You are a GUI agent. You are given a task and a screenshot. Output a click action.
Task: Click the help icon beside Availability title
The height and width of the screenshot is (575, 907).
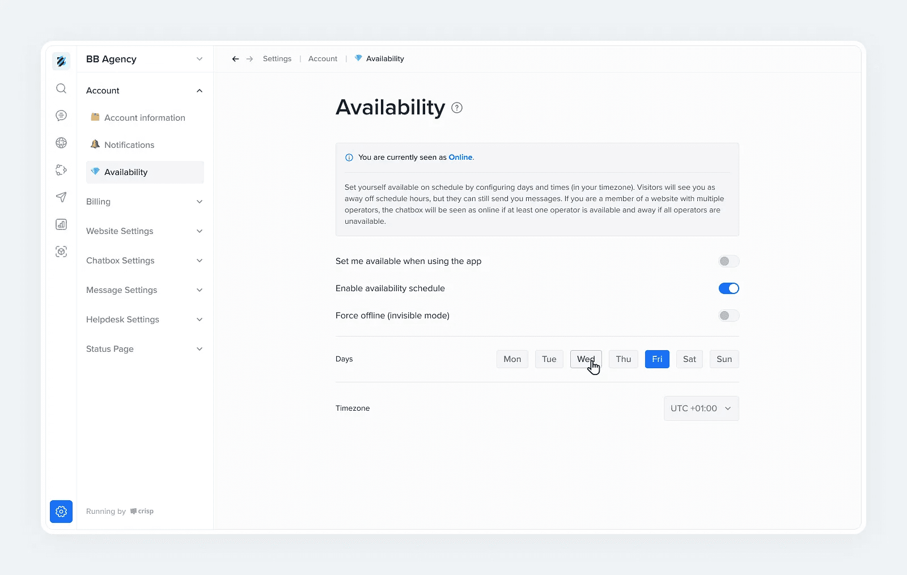(x=457, y=108)
